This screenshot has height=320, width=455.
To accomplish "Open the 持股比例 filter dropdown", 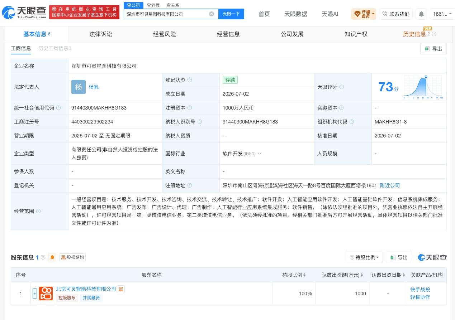I will pos(364,257).
